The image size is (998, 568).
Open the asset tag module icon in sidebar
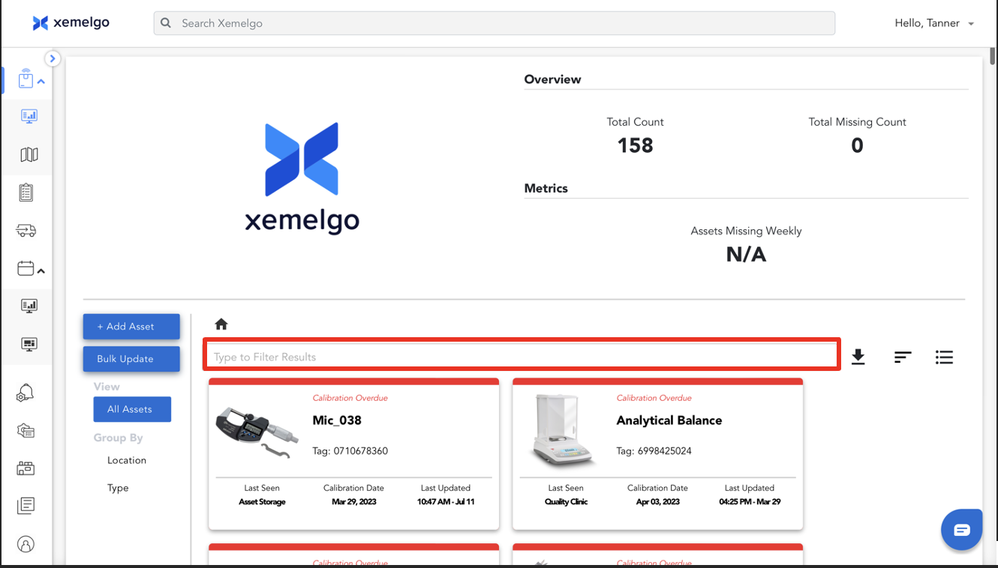click(x=26, y=79)
